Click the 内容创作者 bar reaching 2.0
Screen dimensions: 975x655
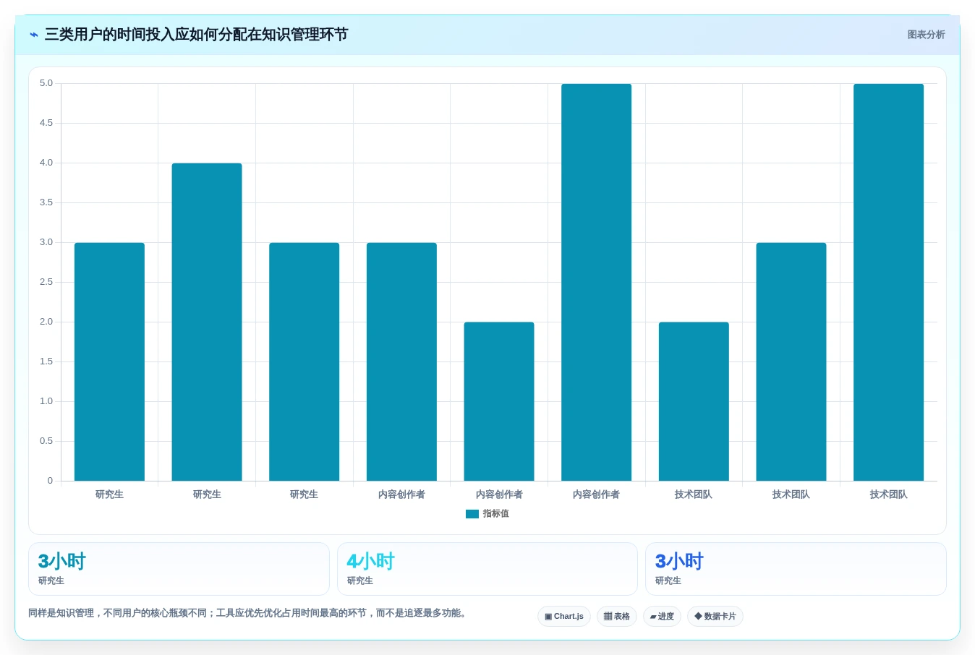499,401
